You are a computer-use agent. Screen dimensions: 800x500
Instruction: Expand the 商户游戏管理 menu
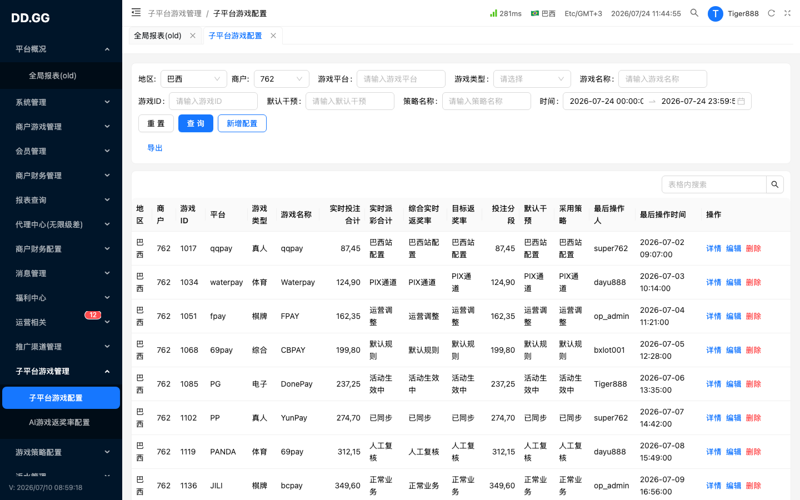61,127
